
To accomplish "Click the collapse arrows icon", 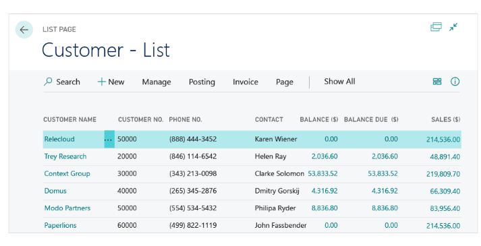I will 453,27.
